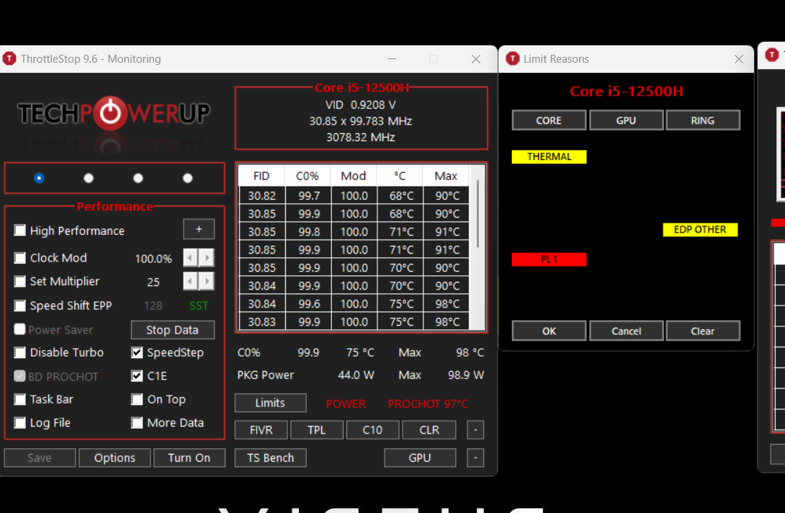Select the second profile radio button
785x513 pixels.
coord(88,177)
